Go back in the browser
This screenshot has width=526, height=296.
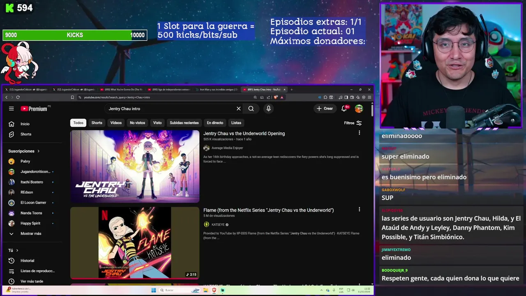click(x=6, y=97)
